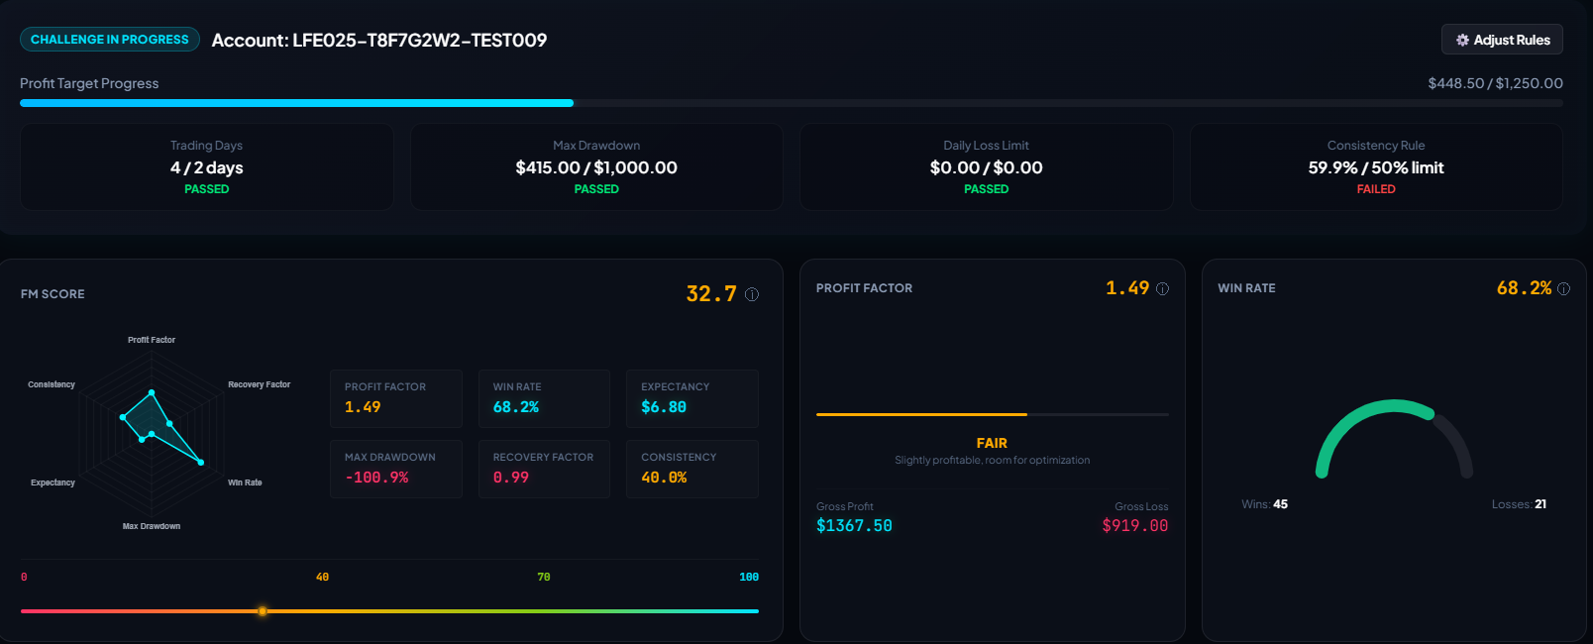Image resolution: width=1593 pixels, height=644 pixels.
Task: Click the Challenge In Progress badge
Action: click(x=110, y=40)
